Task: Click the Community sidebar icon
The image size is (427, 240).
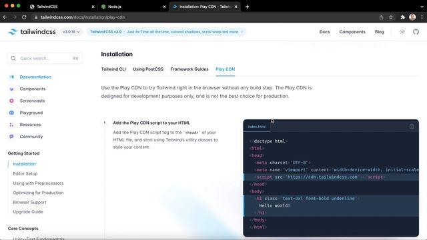Action: [x=12, y=137]
